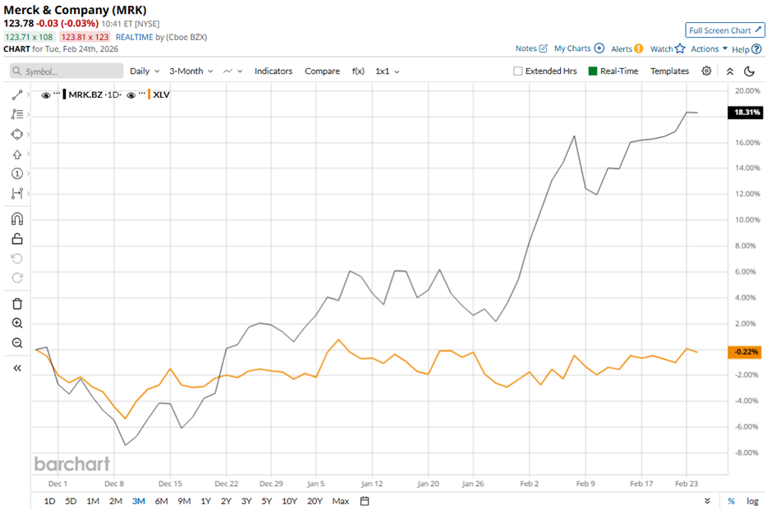
Task: Select the Max time range
Action: tap(340, 501)
